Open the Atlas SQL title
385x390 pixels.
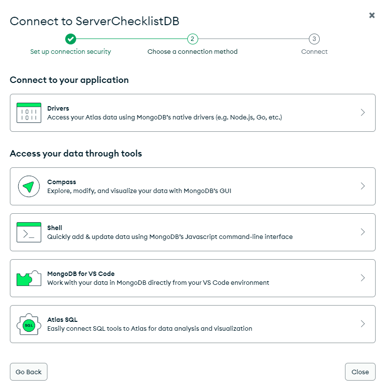(x=62, y=319)
